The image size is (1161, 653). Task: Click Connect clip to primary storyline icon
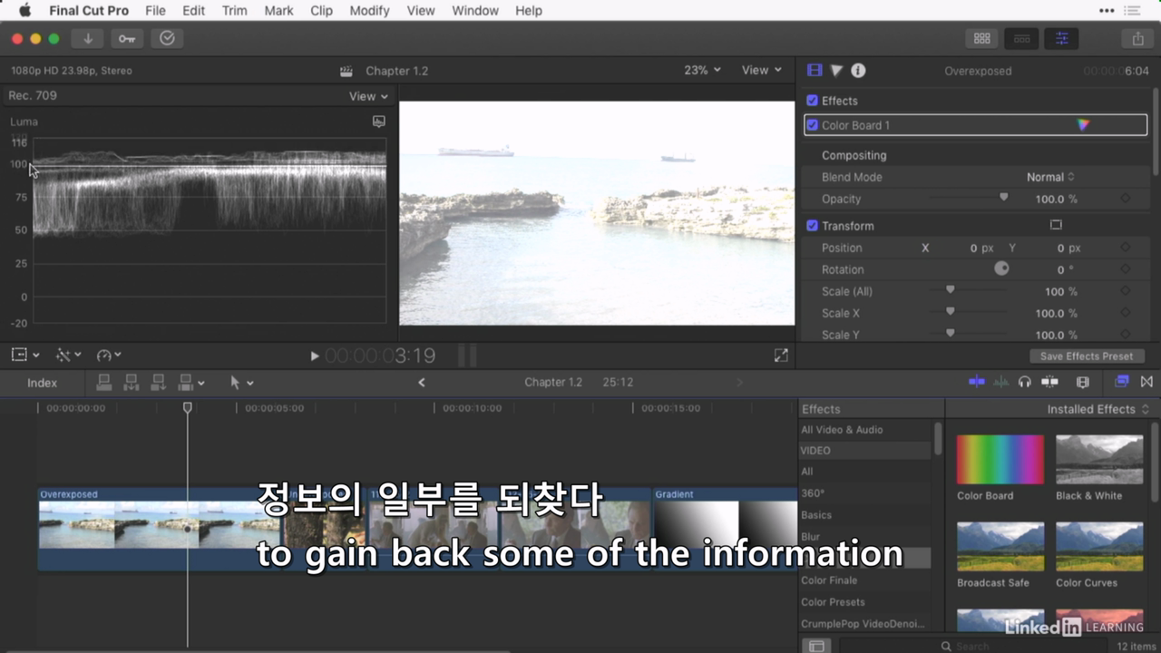click(x=103, y=383)
